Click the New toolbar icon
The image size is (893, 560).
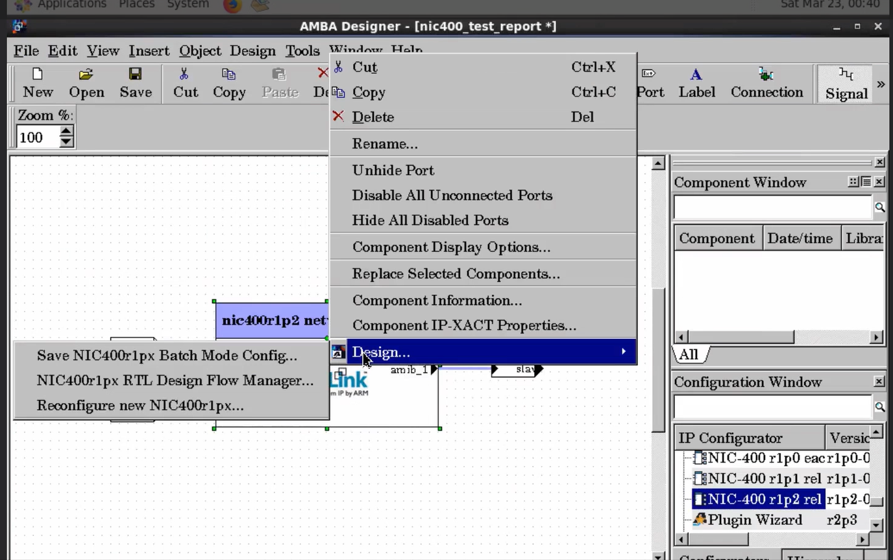click(x=38, y=75)
